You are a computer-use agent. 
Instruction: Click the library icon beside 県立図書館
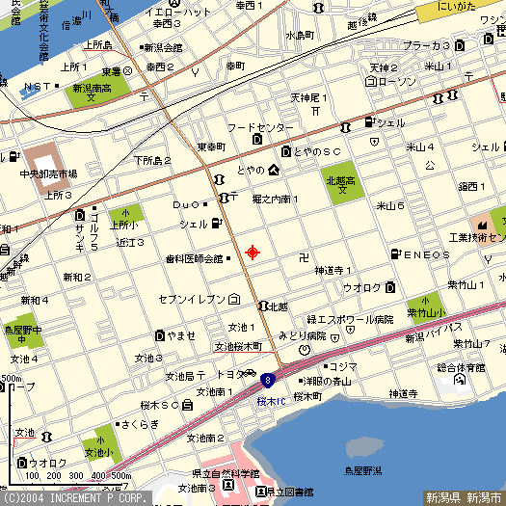260,492
